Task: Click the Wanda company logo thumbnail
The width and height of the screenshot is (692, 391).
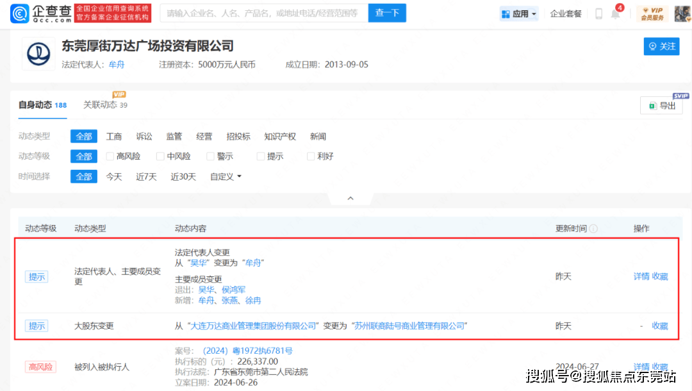Action: pos(38,54)
